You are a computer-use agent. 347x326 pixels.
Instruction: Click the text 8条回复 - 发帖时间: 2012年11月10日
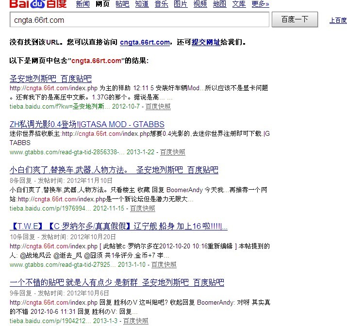(x=61, y=180)
